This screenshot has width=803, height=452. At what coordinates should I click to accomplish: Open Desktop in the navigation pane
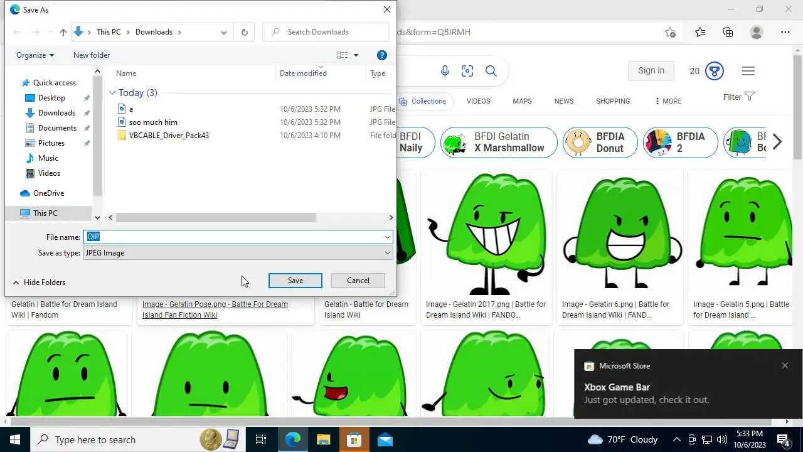(x=51, y=98)
